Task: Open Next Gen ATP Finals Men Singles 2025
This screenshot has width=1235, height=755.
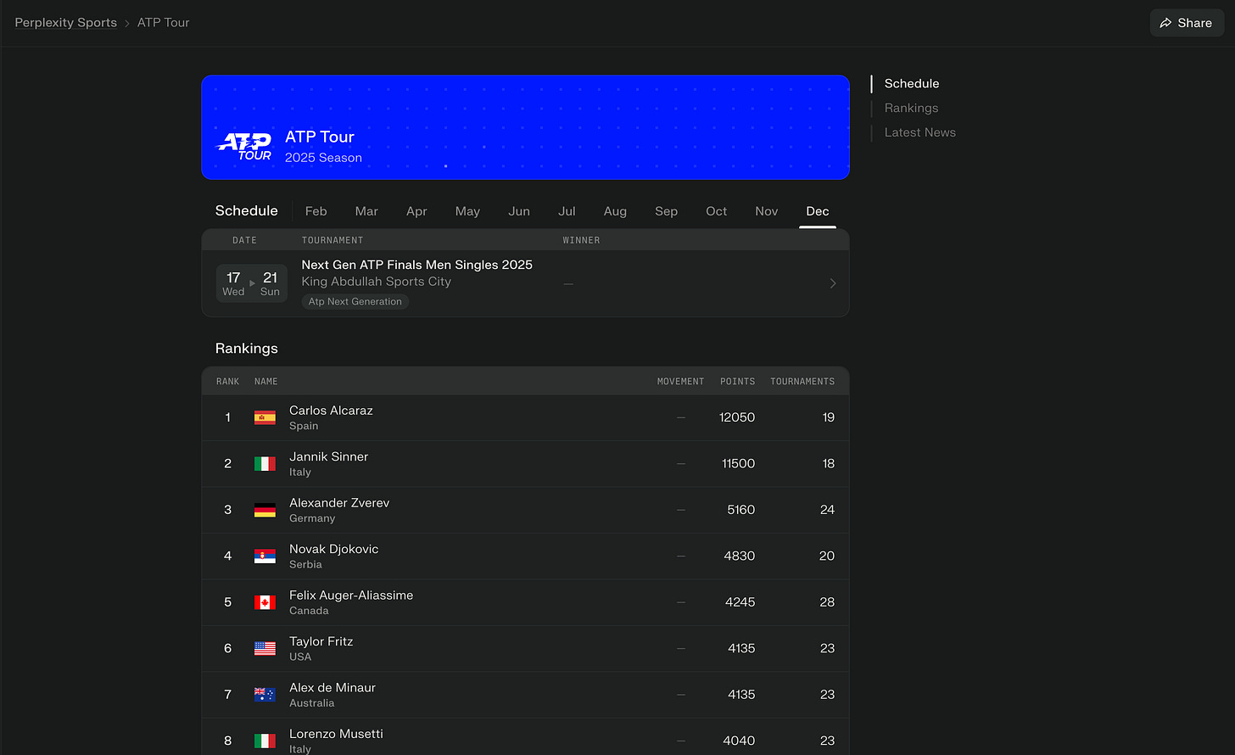Action: [417, 265]
